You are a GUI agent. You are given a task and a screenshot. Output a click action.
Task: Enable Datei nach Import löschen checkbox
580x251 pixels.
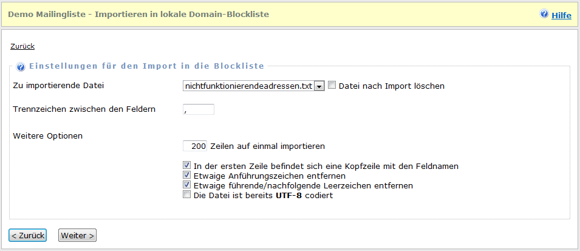click(332, 86)
